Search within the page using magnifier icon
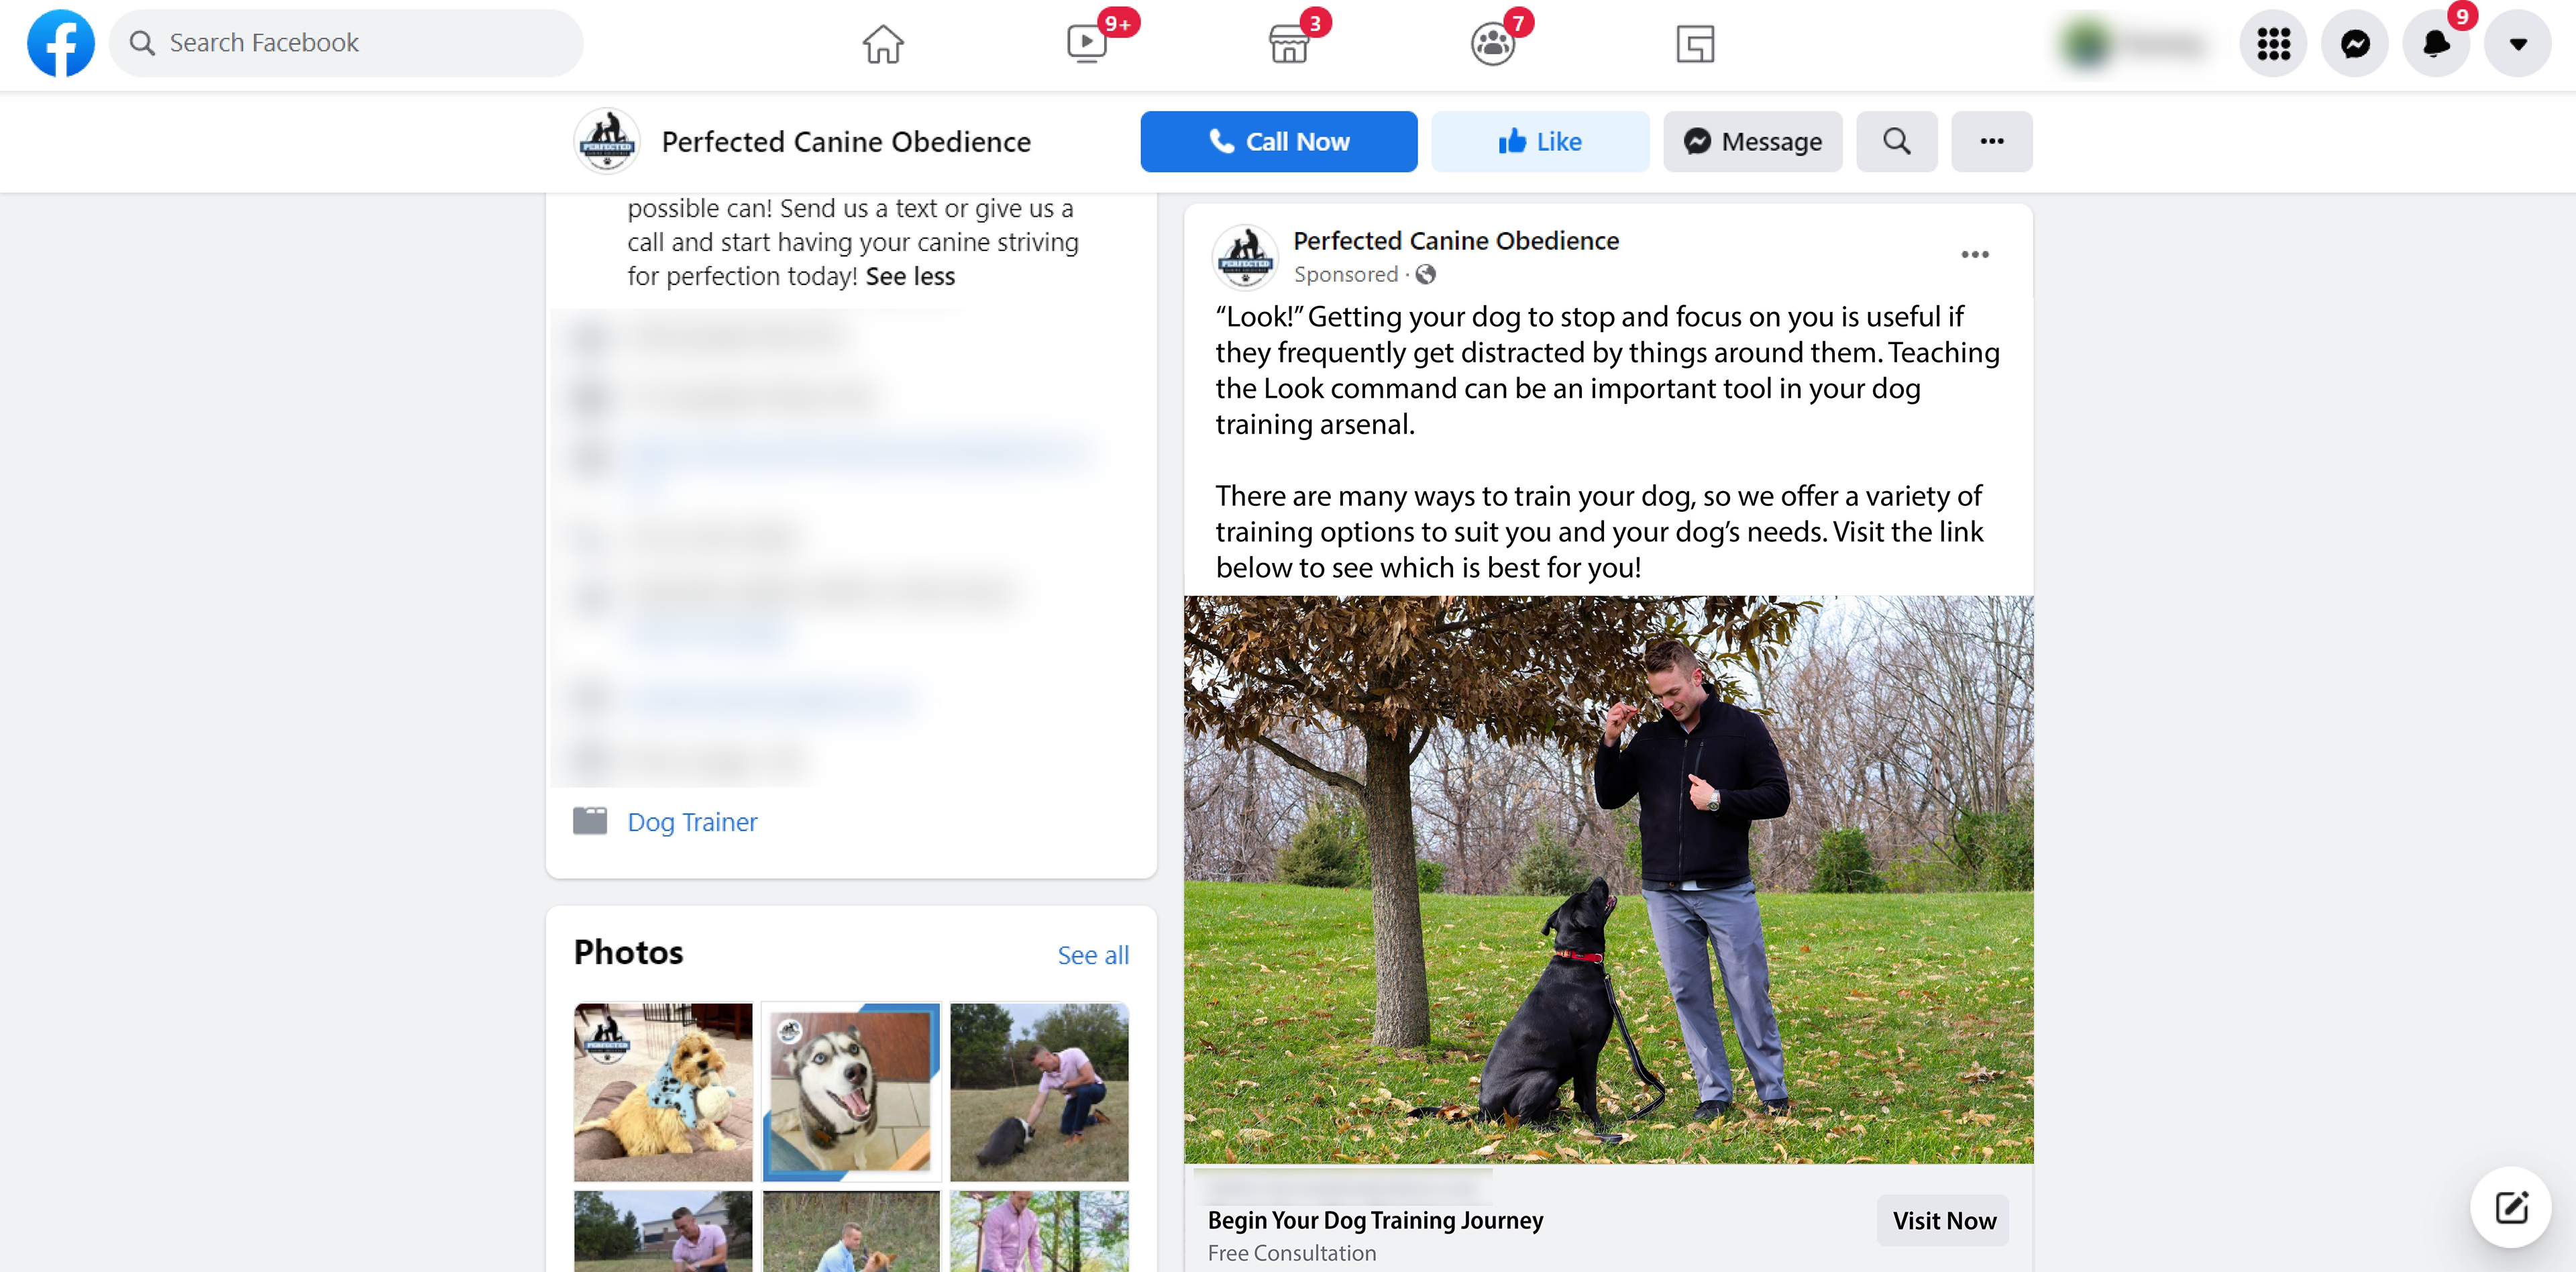The width and height of the screenshot is (2576, 1272). point(1897,141)
